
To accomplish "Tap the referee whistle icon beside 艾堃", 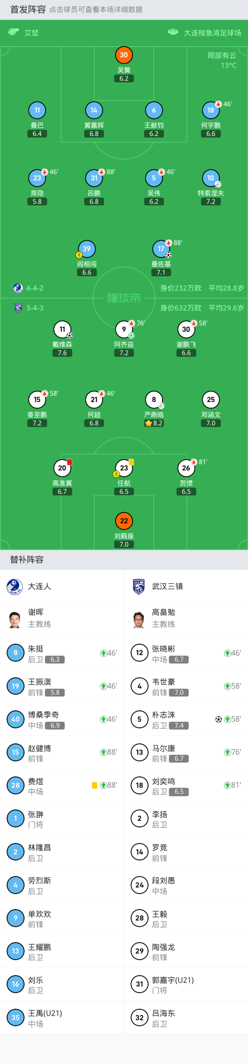I will point(13,32).
